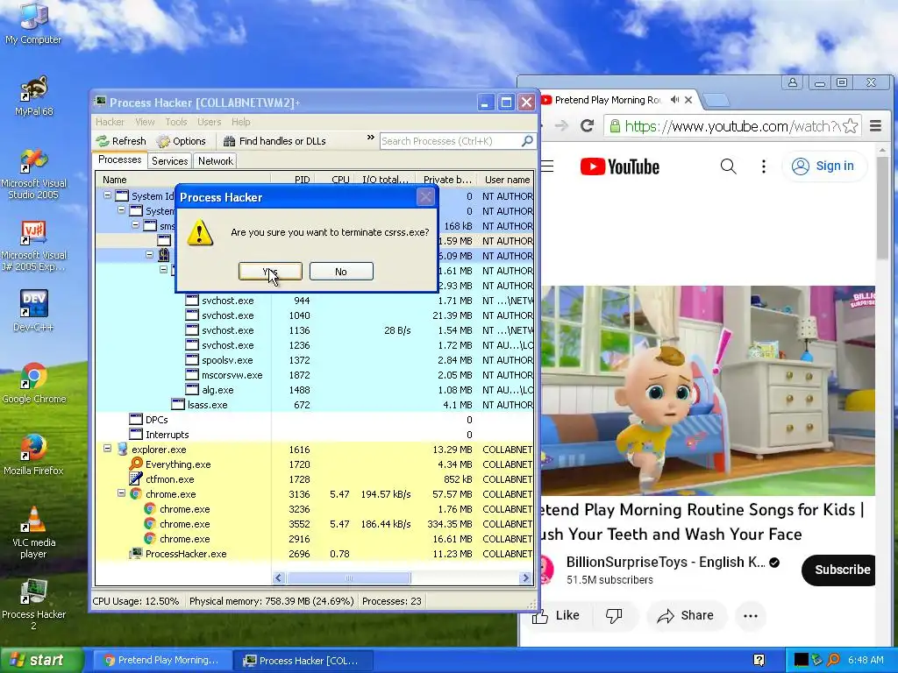The width and height of the screenshot is (898, 673).
Task: Click the YouTube video player
Action: [x=708, y=390]
